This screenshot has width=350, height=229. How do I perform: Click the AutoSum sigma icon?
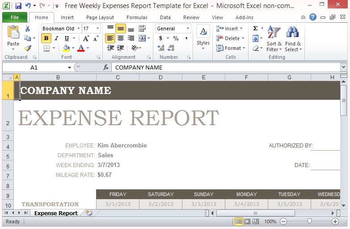[255, 29]
